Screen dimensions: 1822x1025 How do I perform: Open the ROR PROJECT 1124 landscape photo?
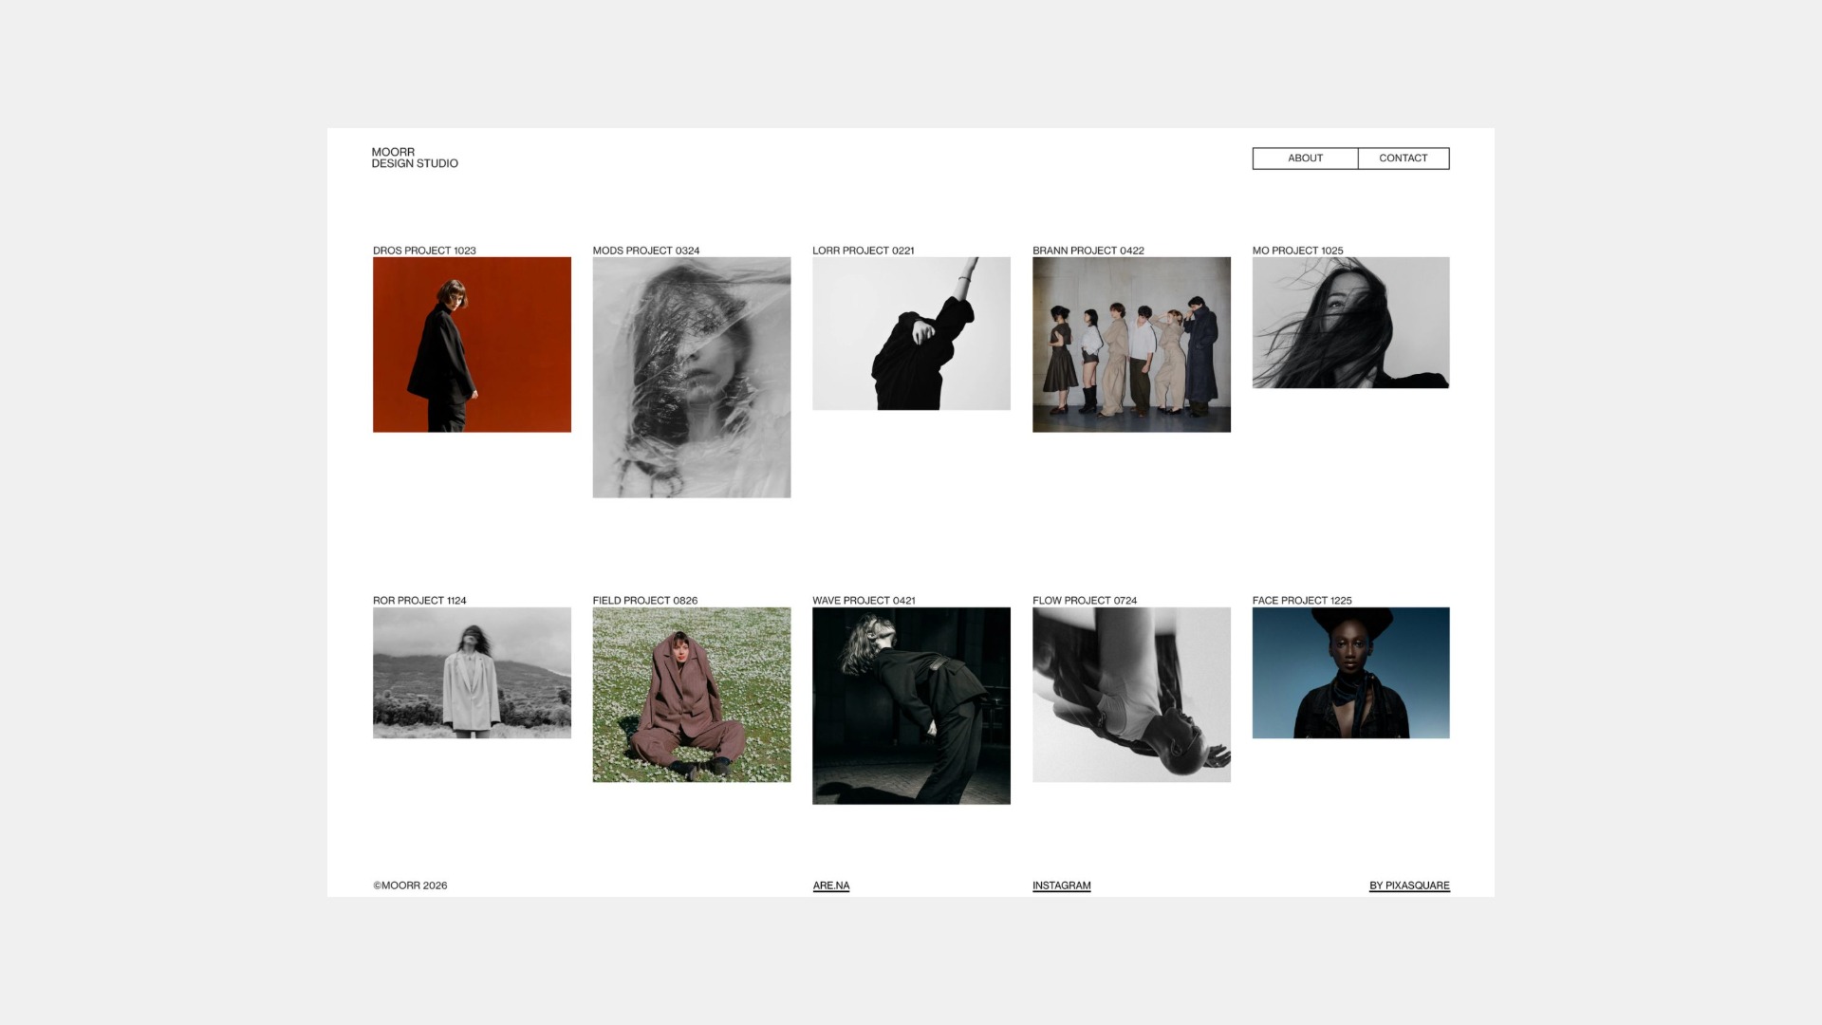pos(472,673)
